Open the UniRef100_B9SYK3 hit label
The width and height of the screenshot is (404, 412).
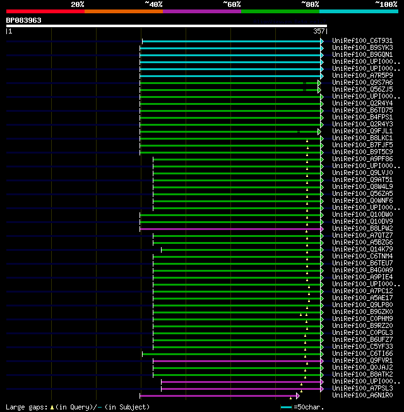coord(362,47)
